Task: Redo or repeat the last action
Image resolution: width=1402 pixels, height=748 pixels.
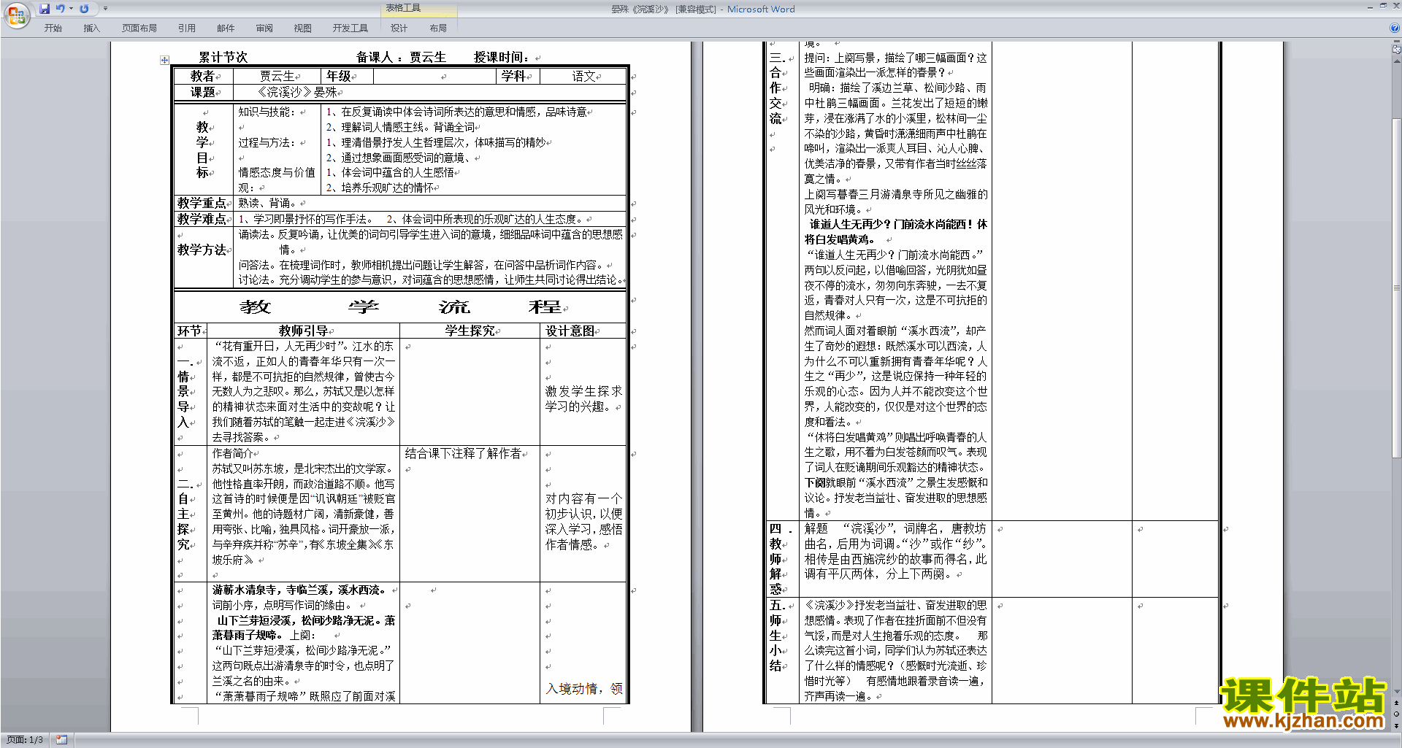Action: click(84, 9)
